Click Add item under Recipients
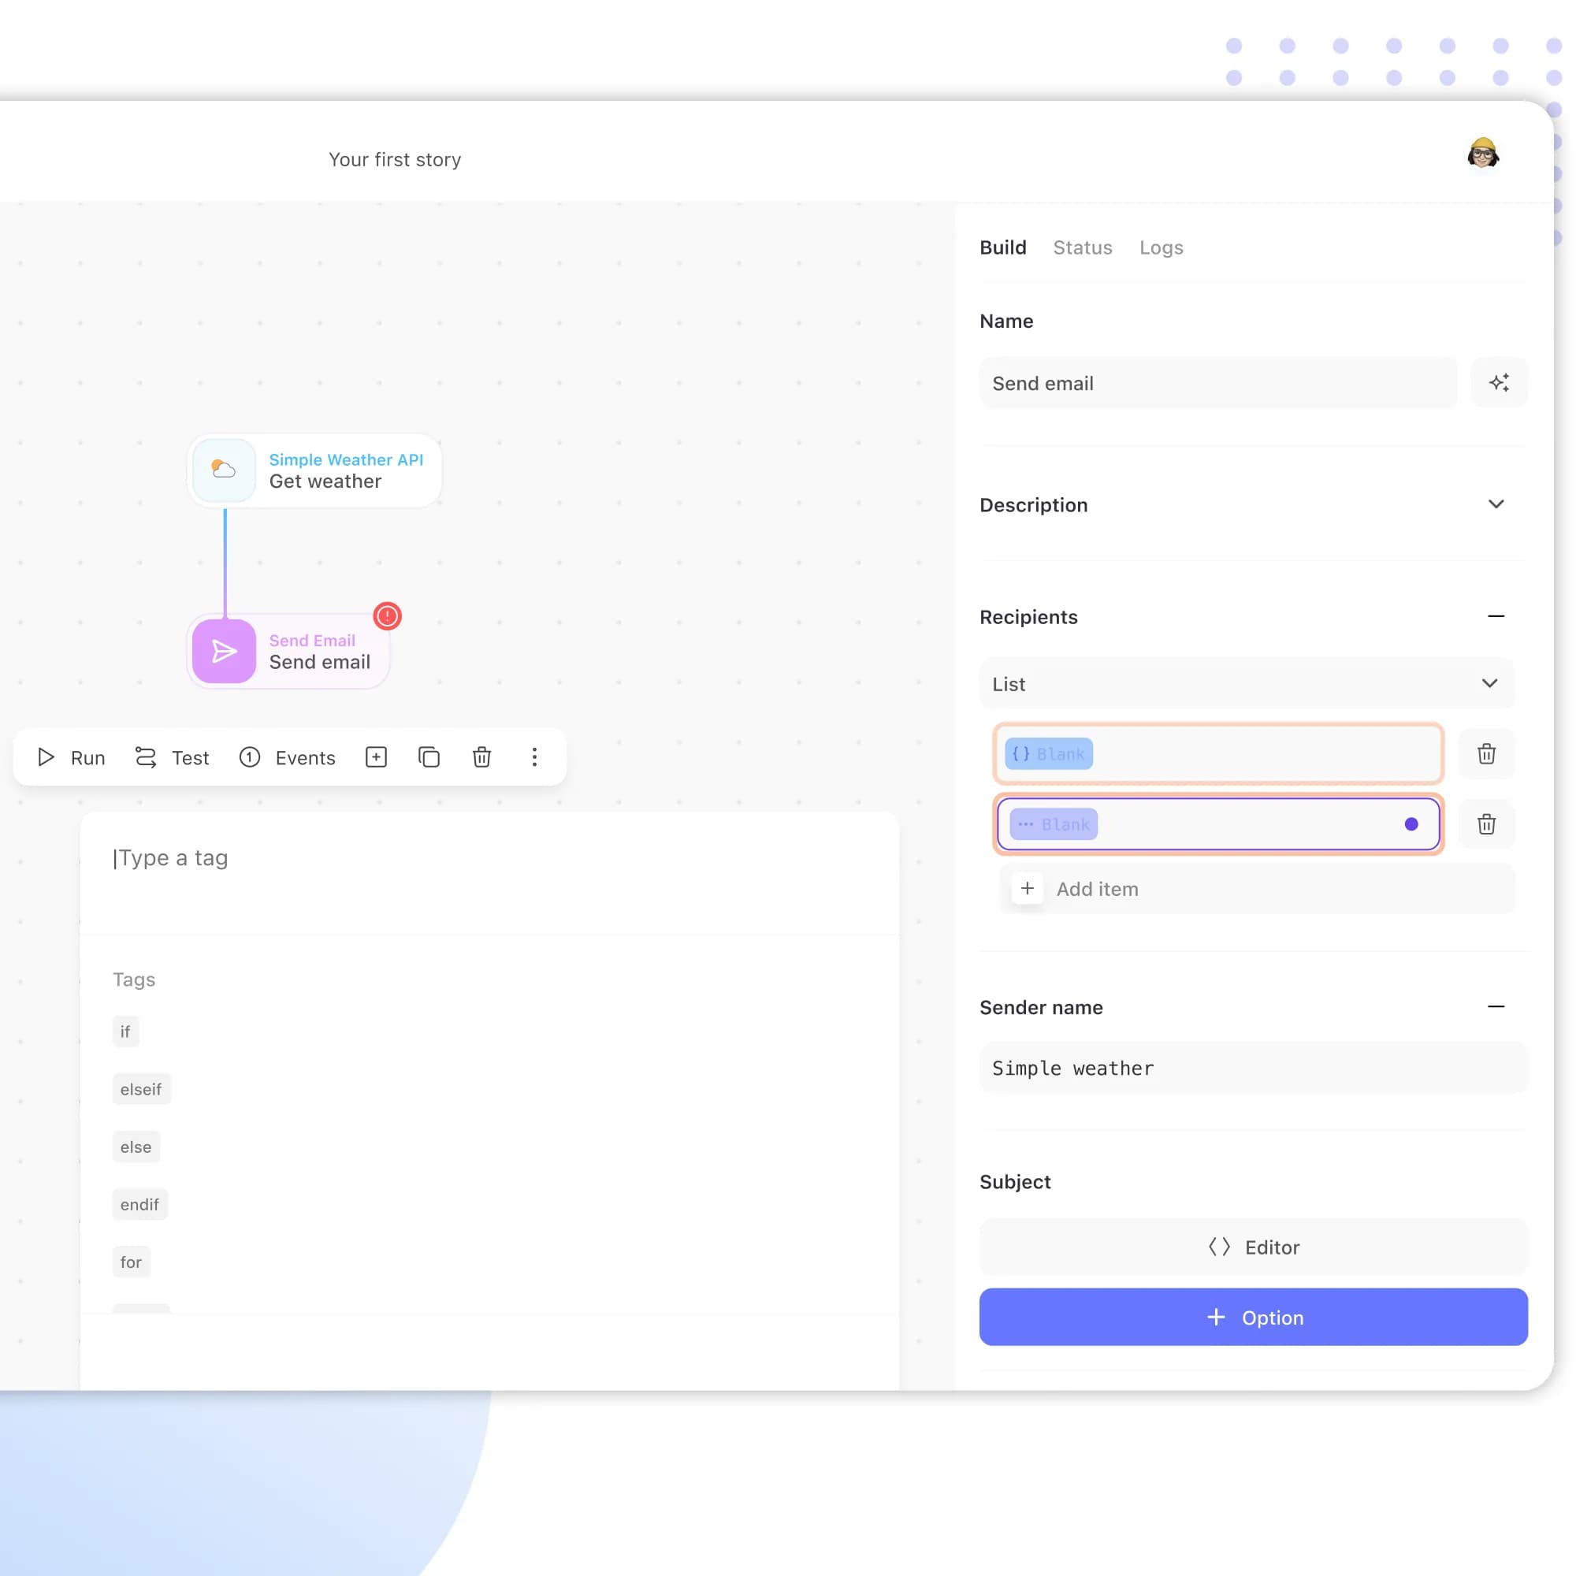 1095,888
